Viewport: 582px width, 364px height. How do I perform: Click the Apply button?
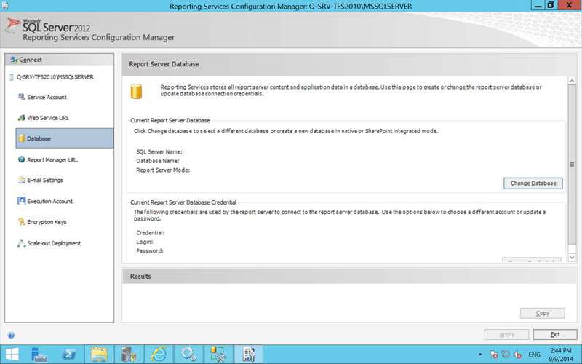point(506,334)
